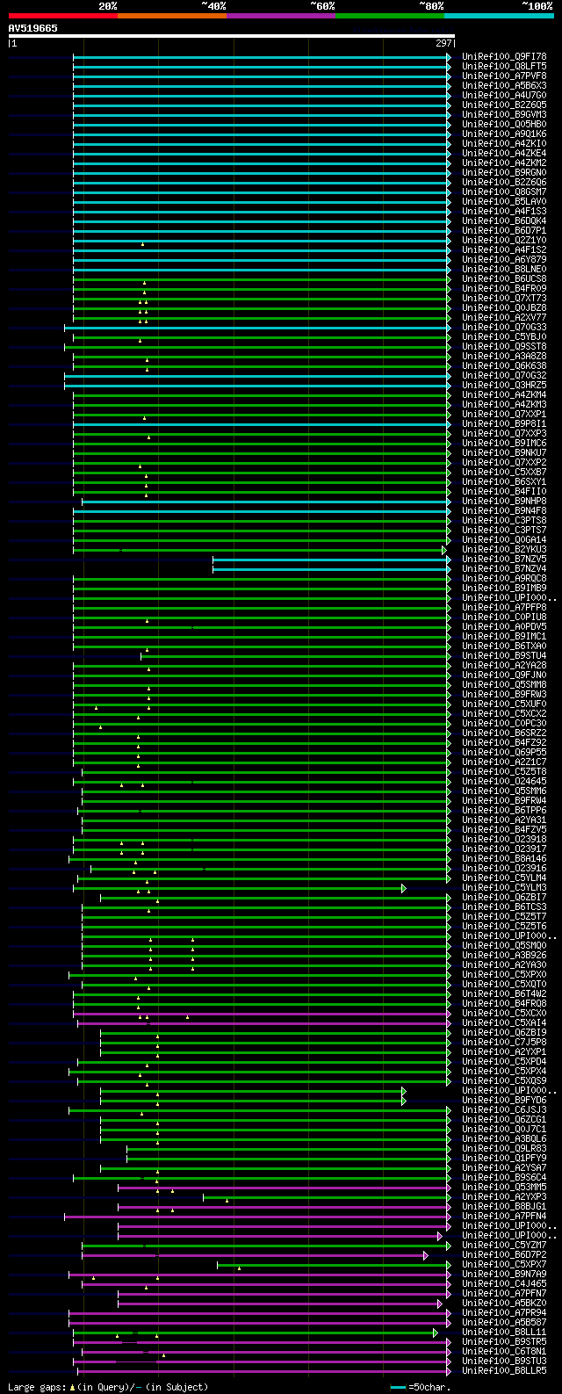Click hit label UniRef100_B9FYD6
Viewport: 562px width, 1394px height.
pos(504,1100)
